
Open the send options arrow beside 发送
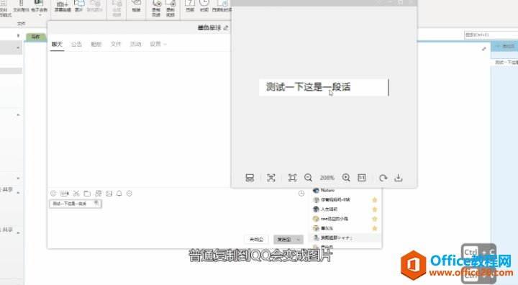[x=299, y=240]
